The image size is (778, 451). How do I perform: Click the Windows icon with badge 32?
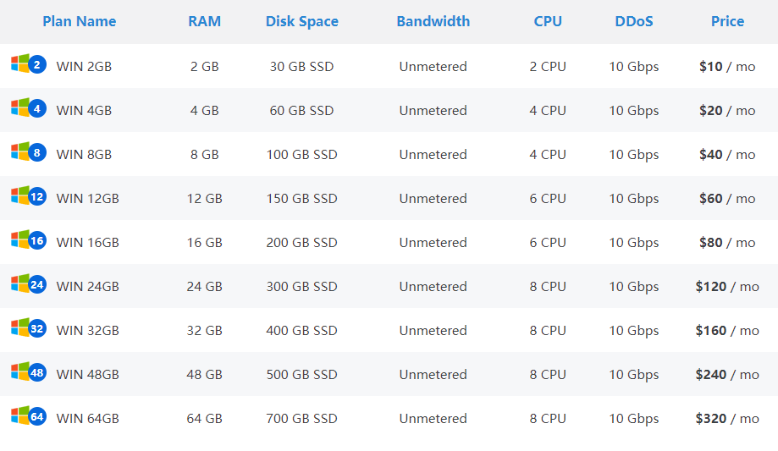(27, 329)
